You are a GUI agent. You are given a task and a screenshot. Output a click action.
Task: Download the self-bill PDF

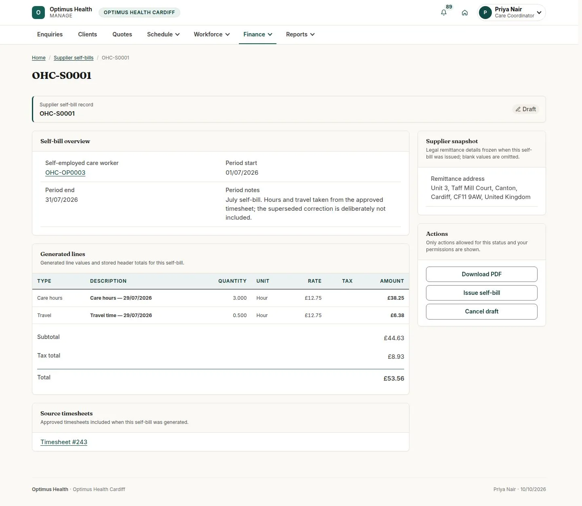pos(482,274)
